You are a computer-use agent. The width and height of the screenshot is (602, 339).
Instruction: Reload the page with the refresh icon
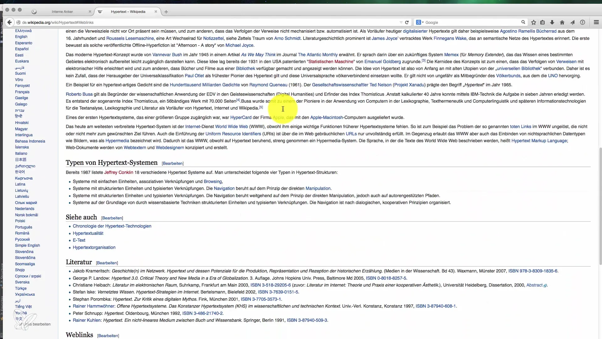tap(407, 22)
